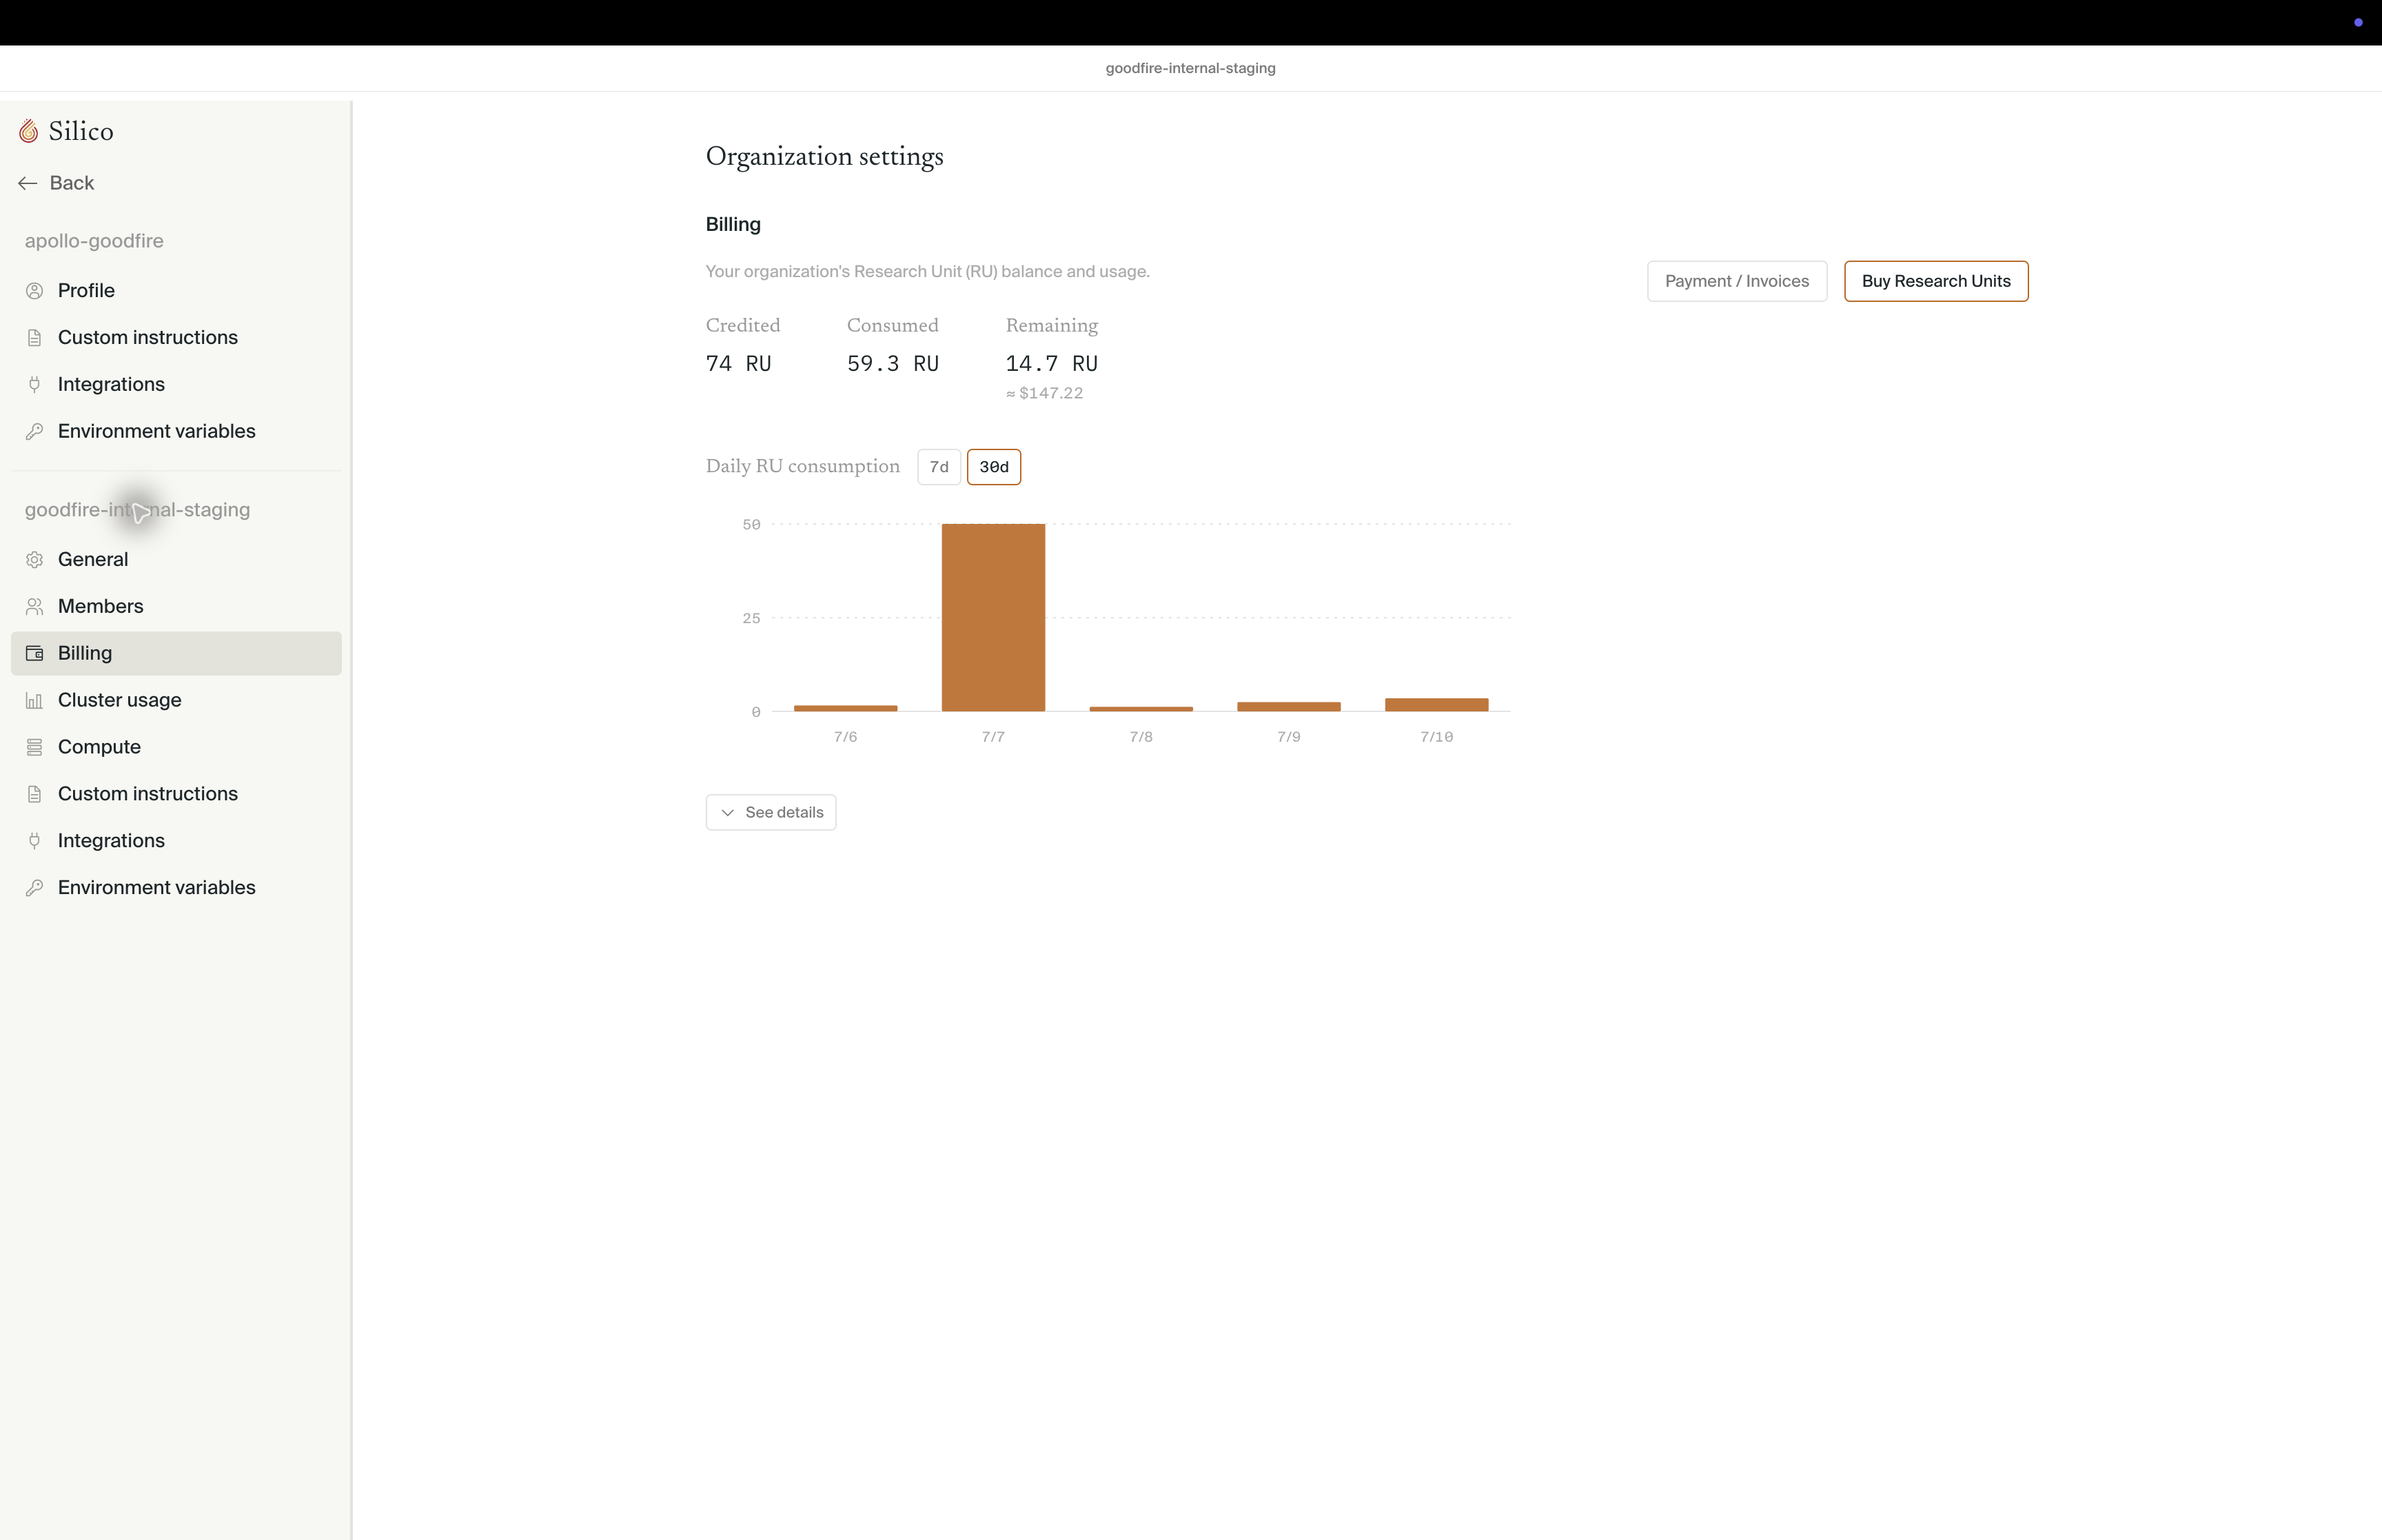The width and height of the screenshot is (2382, 1540).
Task: Click the Organization settings heading
Action: click(824, 157)
